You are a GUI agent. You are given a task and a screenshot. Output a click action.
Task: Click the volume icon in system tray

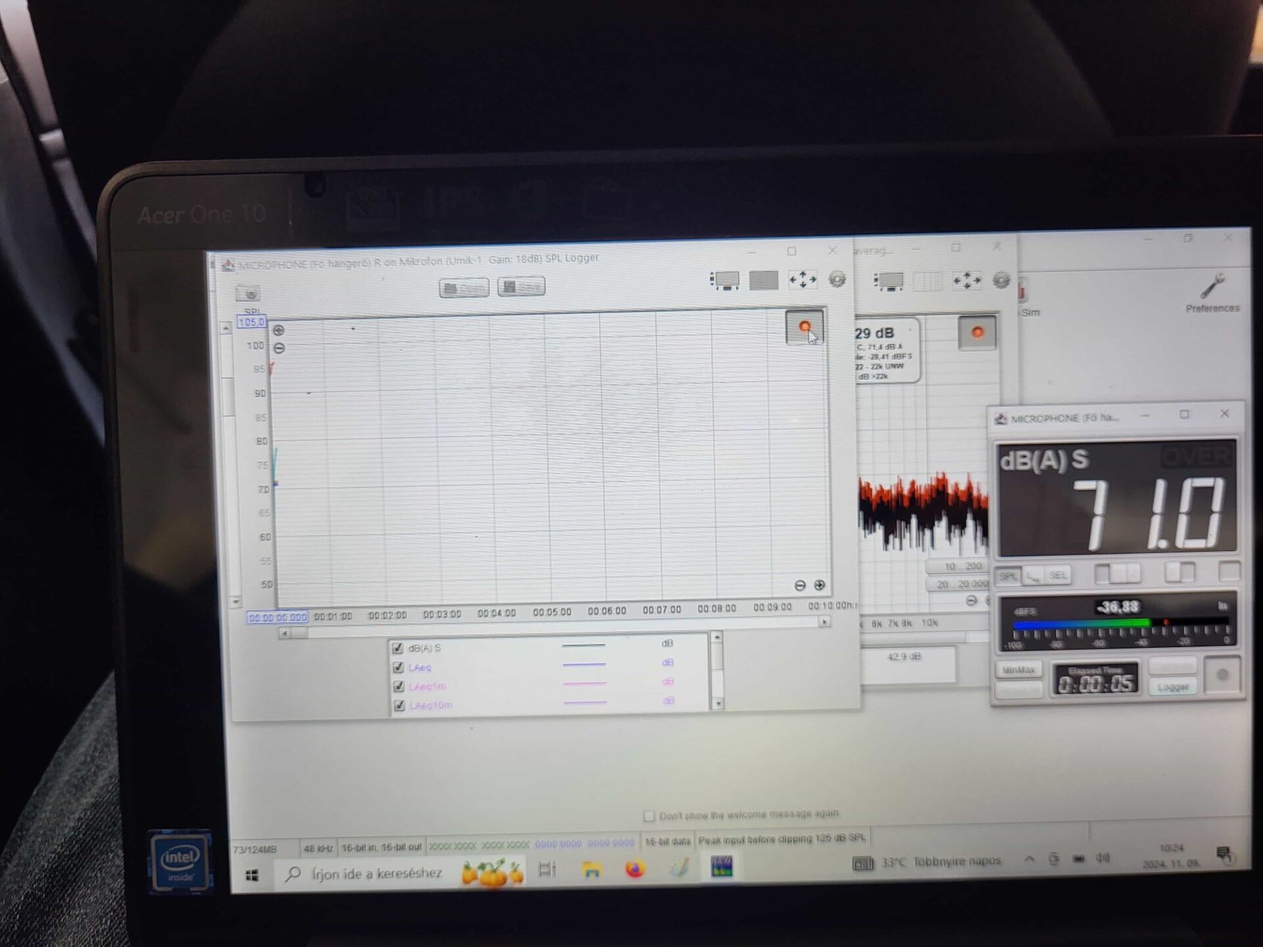1103,858
